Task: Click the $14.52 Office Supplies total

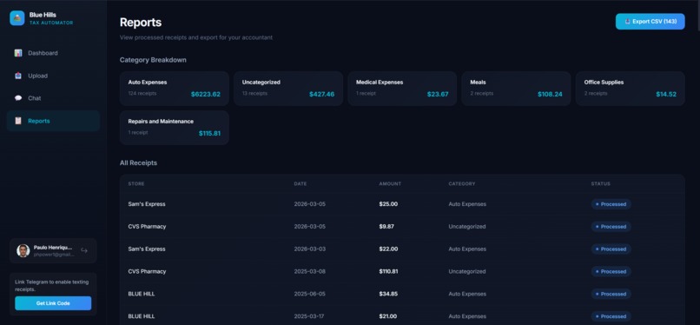Action: click(x=666, y=94)
